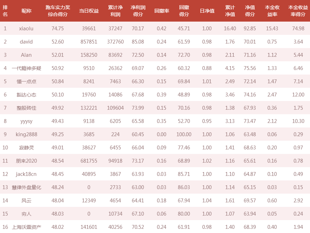Click the jack18cn nickname
The height and width of the screenshot is (233, 310).
tap(26, 174)
